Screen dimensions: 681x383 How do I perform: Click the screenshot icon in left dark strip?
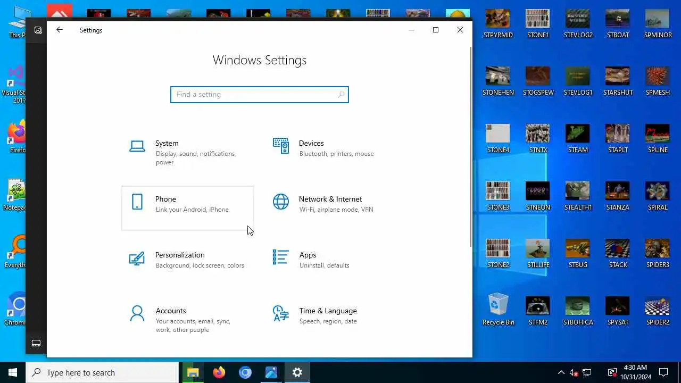pos(38,30)
